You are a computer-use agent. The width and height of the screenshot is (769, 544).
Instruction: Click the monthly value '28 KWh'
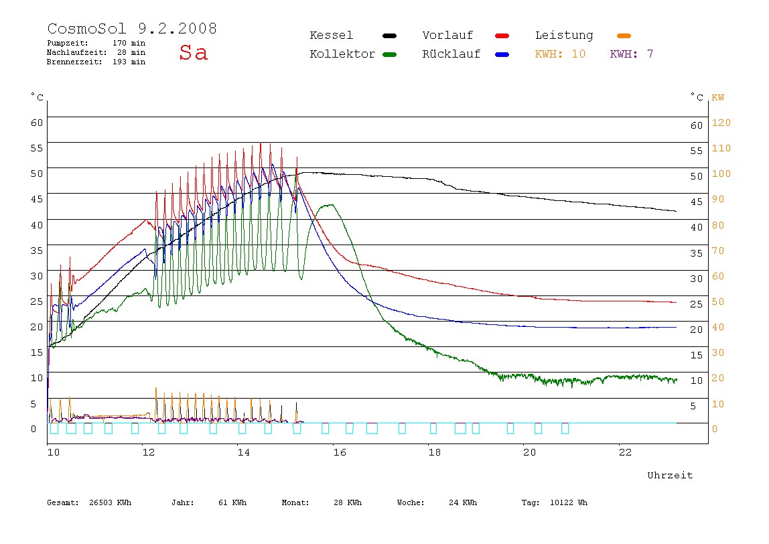coord(348,502)
